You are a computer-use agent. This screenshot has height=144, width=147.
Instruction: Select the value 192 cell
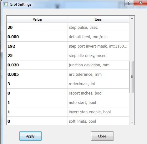pyautogui.click(x=37, y=46)
